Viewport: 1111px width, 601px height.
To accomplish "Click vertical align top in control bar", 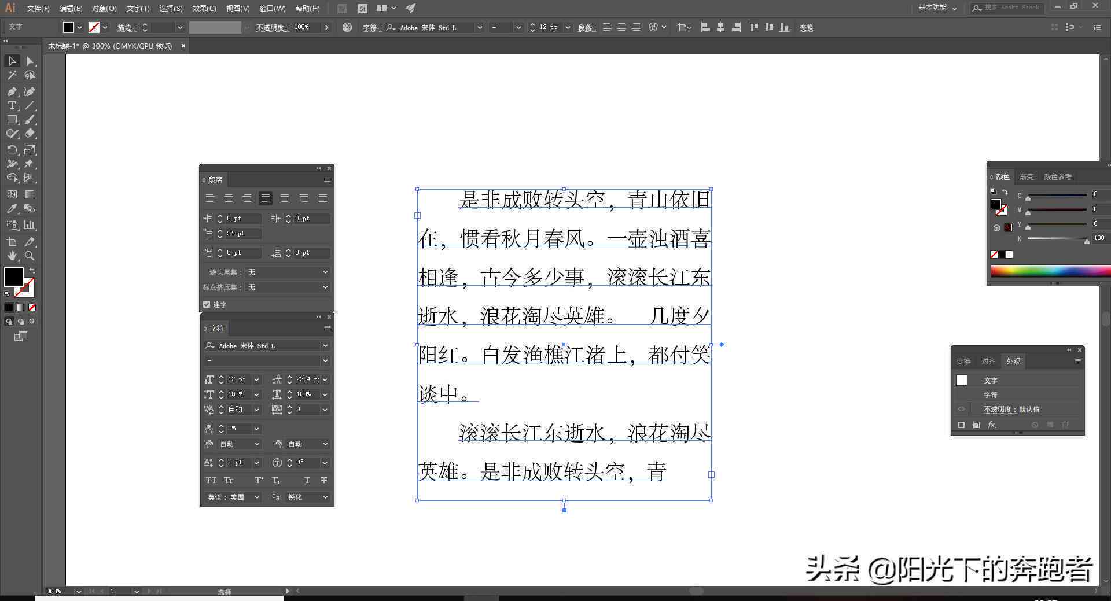I will pyautogui.click(x=753, y=27).
